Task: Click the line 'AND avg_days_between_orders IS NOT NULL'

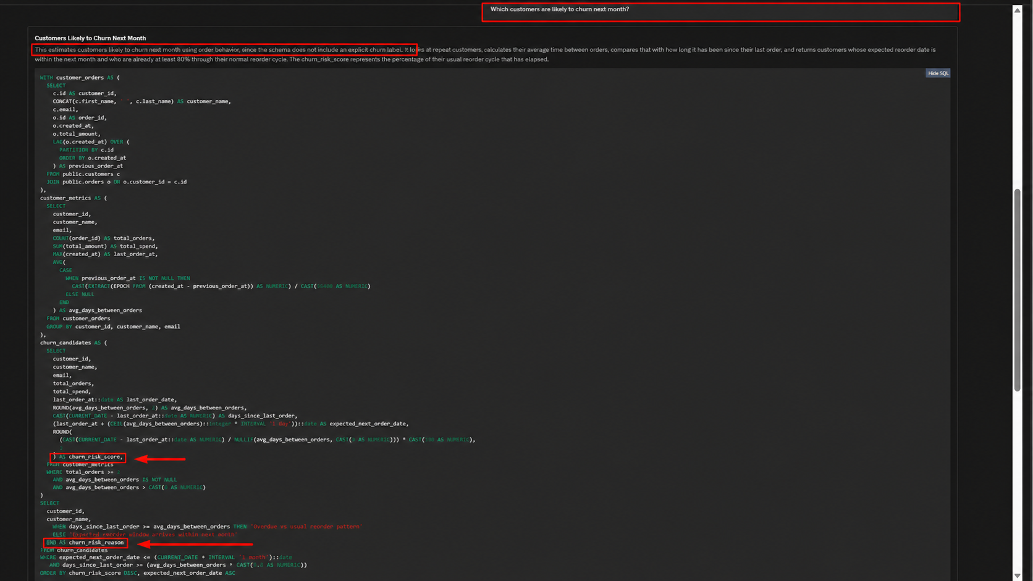Action: 114,480
